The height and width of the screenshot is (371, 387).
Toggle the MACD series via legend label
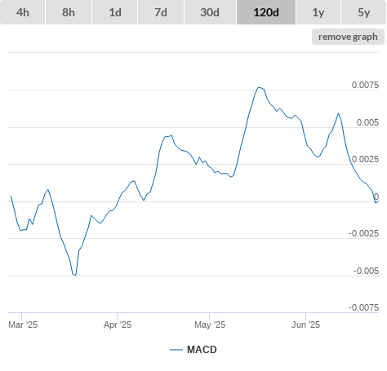point(202,350)
